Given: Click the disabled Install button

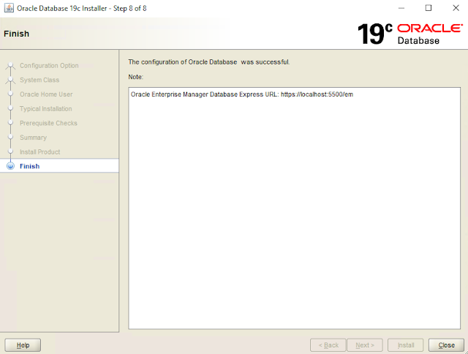Looking at the screenshot, I should [x=405, y=345].
